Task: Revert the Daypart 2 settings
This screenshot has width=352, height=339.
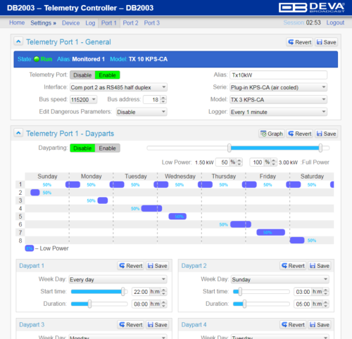Action: [x=293, y=266]
